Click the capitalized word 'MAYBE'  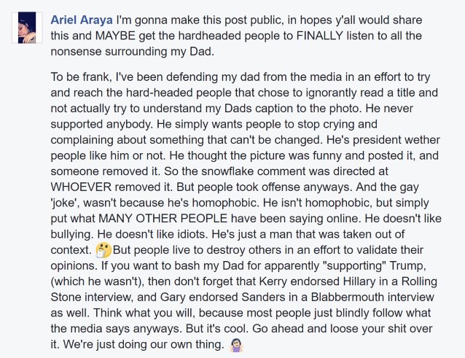coord(115,36)
